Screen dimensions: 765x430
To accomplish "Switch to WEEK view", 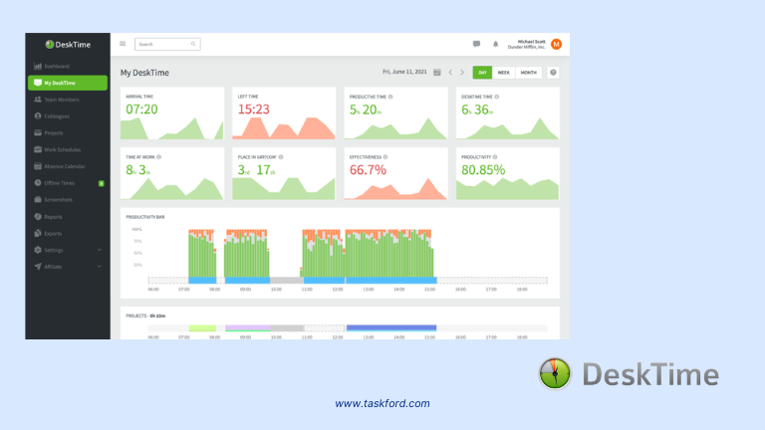I will click(x=503, y=73).
